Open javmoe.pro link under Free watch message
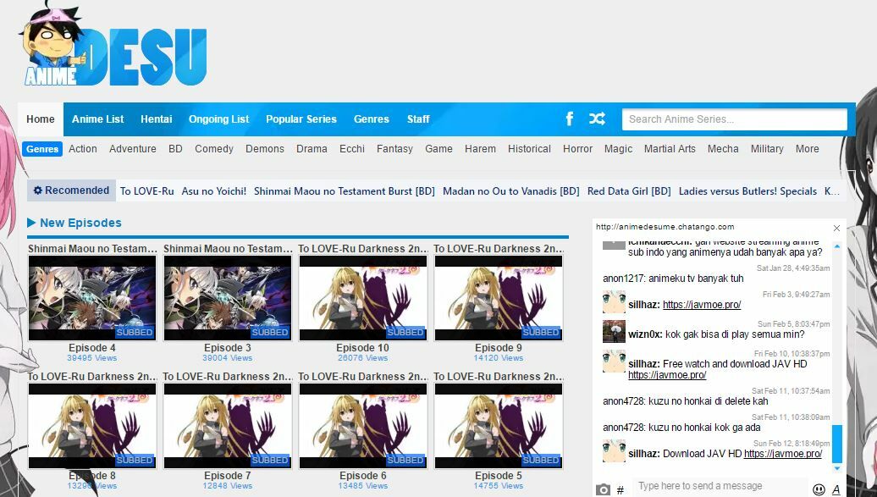The height and width of the screenshot is (497, 877). tap(667, 375)
